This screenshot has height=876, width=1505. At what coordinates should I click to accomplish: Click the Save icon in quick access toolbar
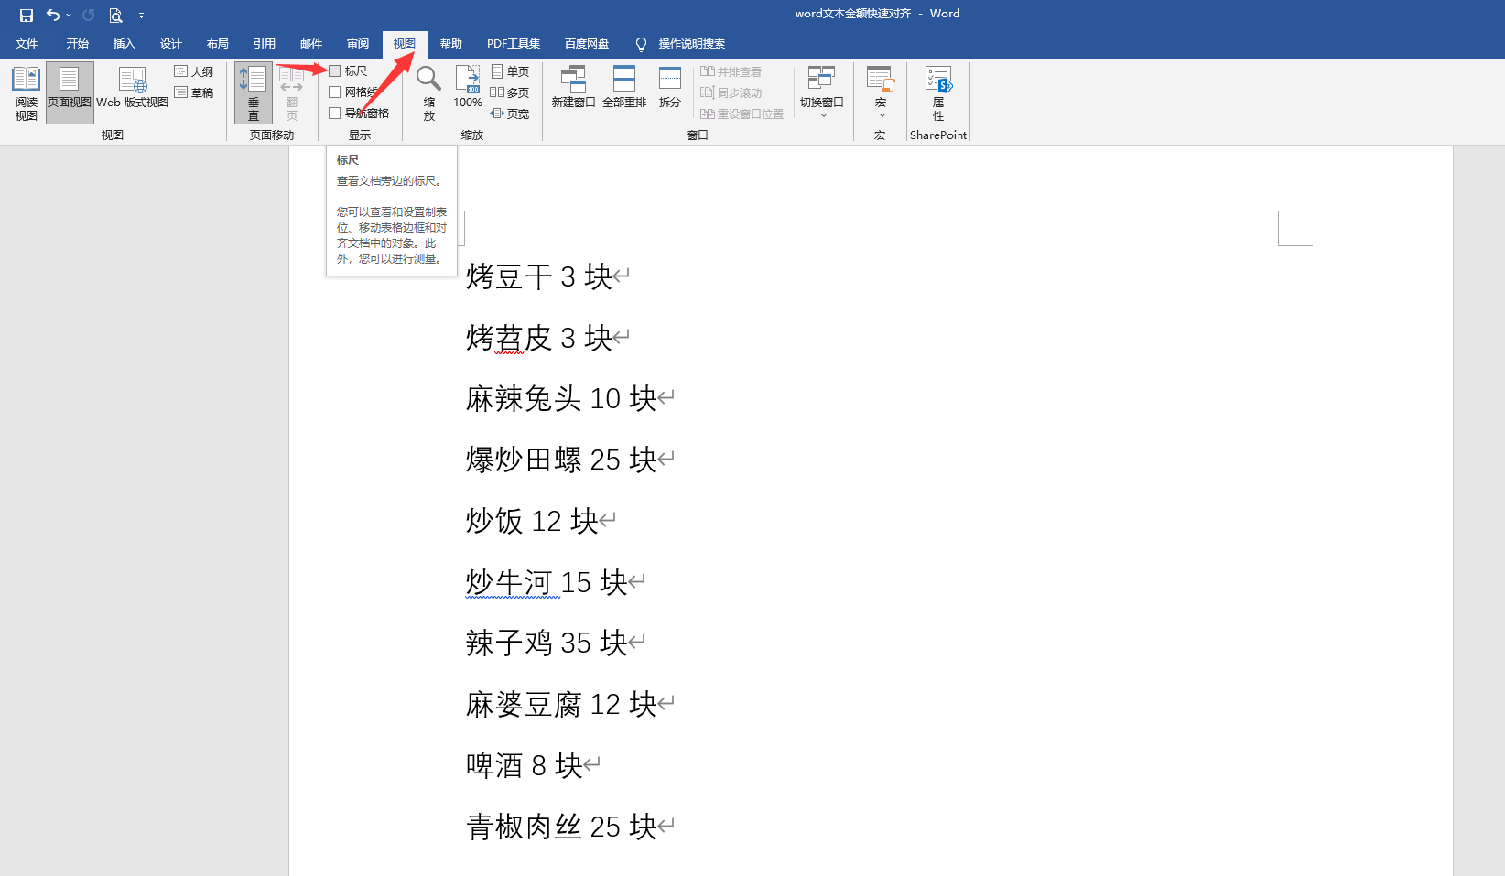[27, 15]
